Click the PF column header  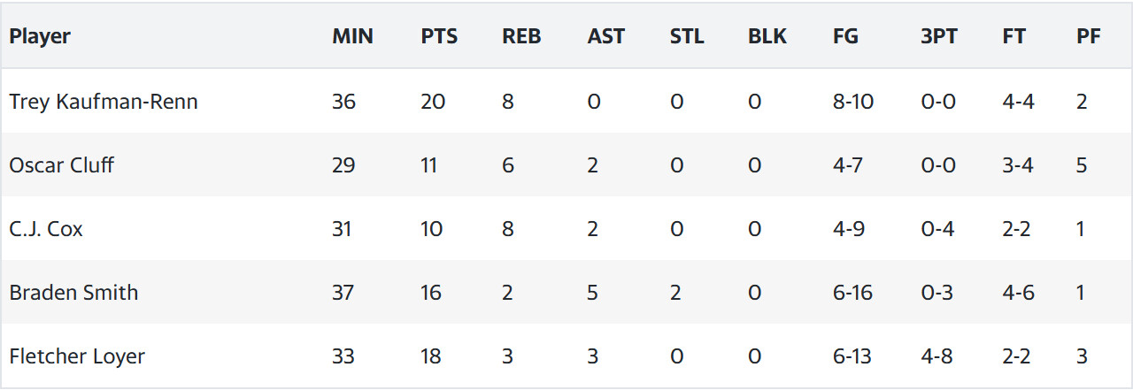pyautogui.click(x=1087, y=37)
